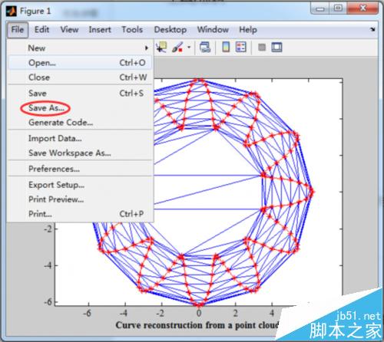Open the Tools menu

pyautogui.click(x=132, y=30)
